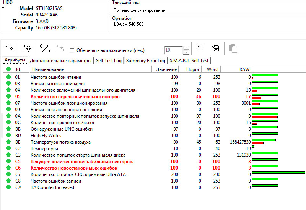Print the SMART report with printer icon
This screenshot has width=306, height=210.
[200, 48]
